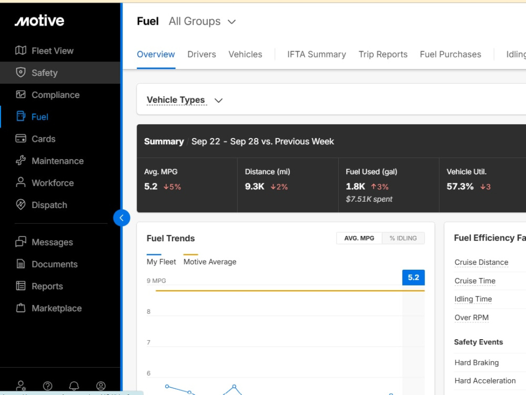
Task: Click the Cards credit card icon
Action: (21, 139)
